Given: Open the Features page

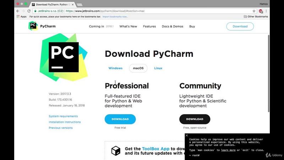Looking at the screenshot, I should (149, 26).
